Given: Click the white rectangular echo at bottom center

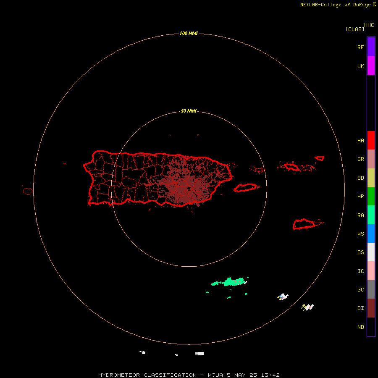Looking at the screenshot, I should 199,353.
